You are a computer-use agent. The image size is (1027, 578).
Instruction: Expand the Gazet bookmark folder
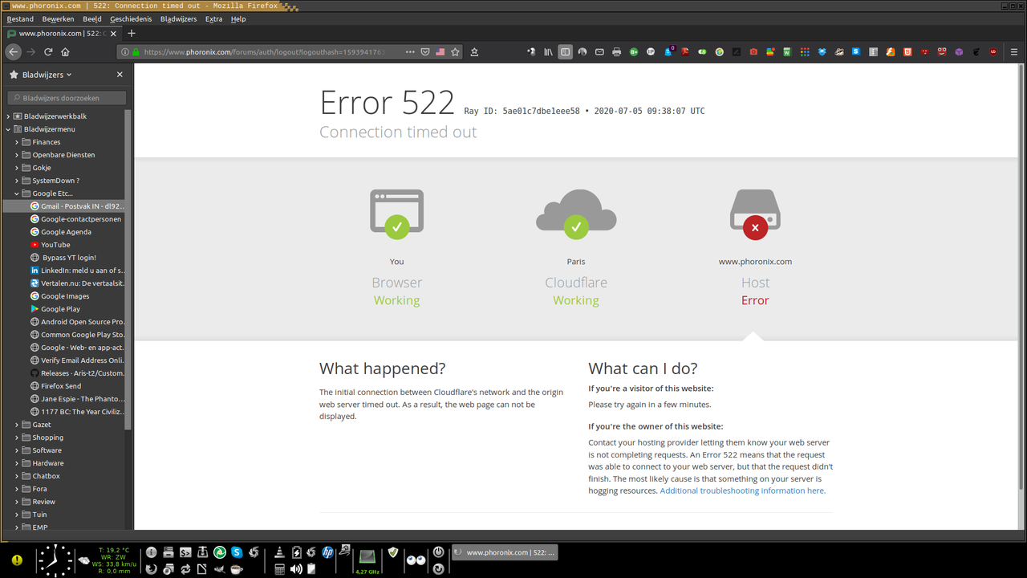(x=17, y=425)
